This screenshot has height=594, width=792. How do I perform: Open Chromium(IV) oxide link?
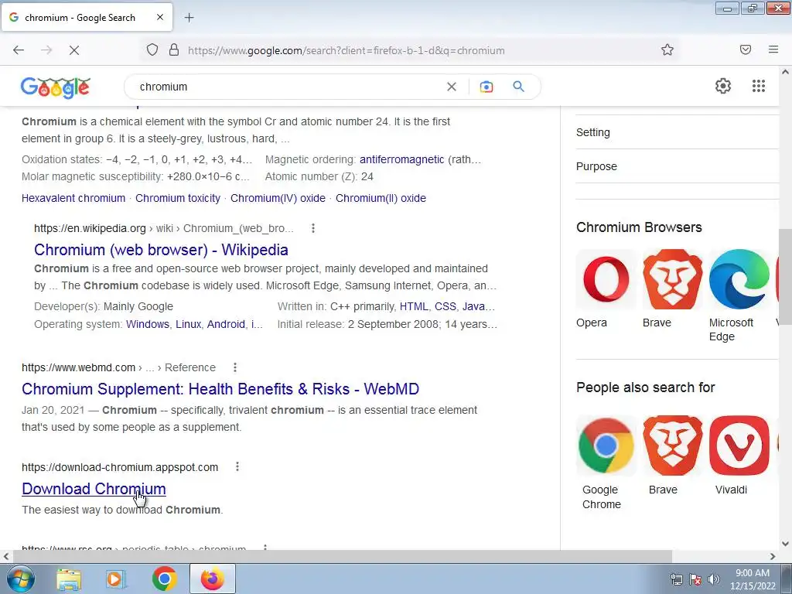pos(278,198)
